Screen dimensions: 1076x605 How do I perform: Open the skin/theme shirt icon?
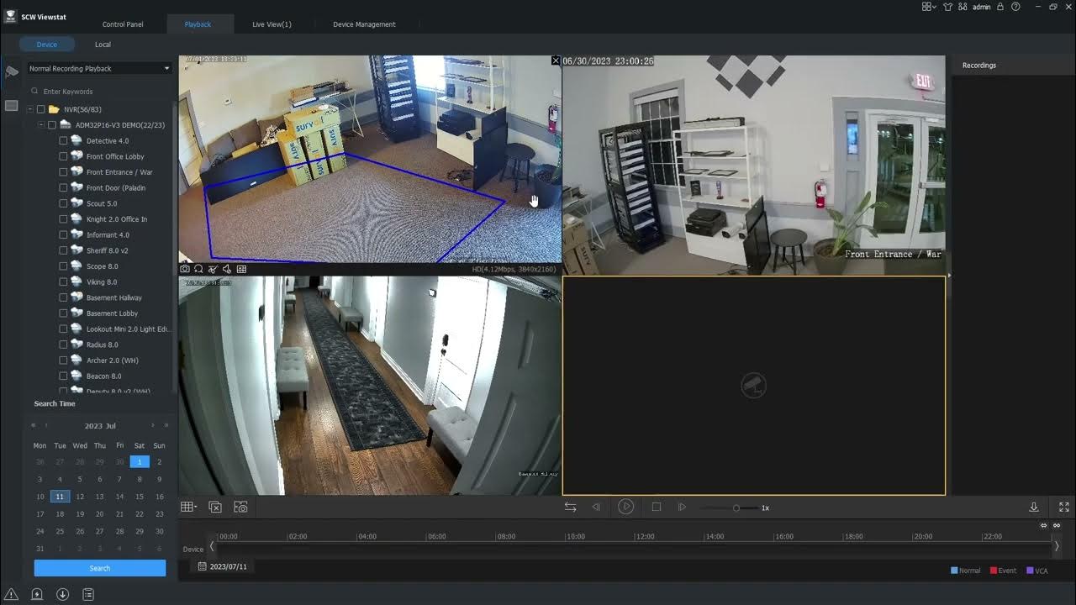pos(948,7)
